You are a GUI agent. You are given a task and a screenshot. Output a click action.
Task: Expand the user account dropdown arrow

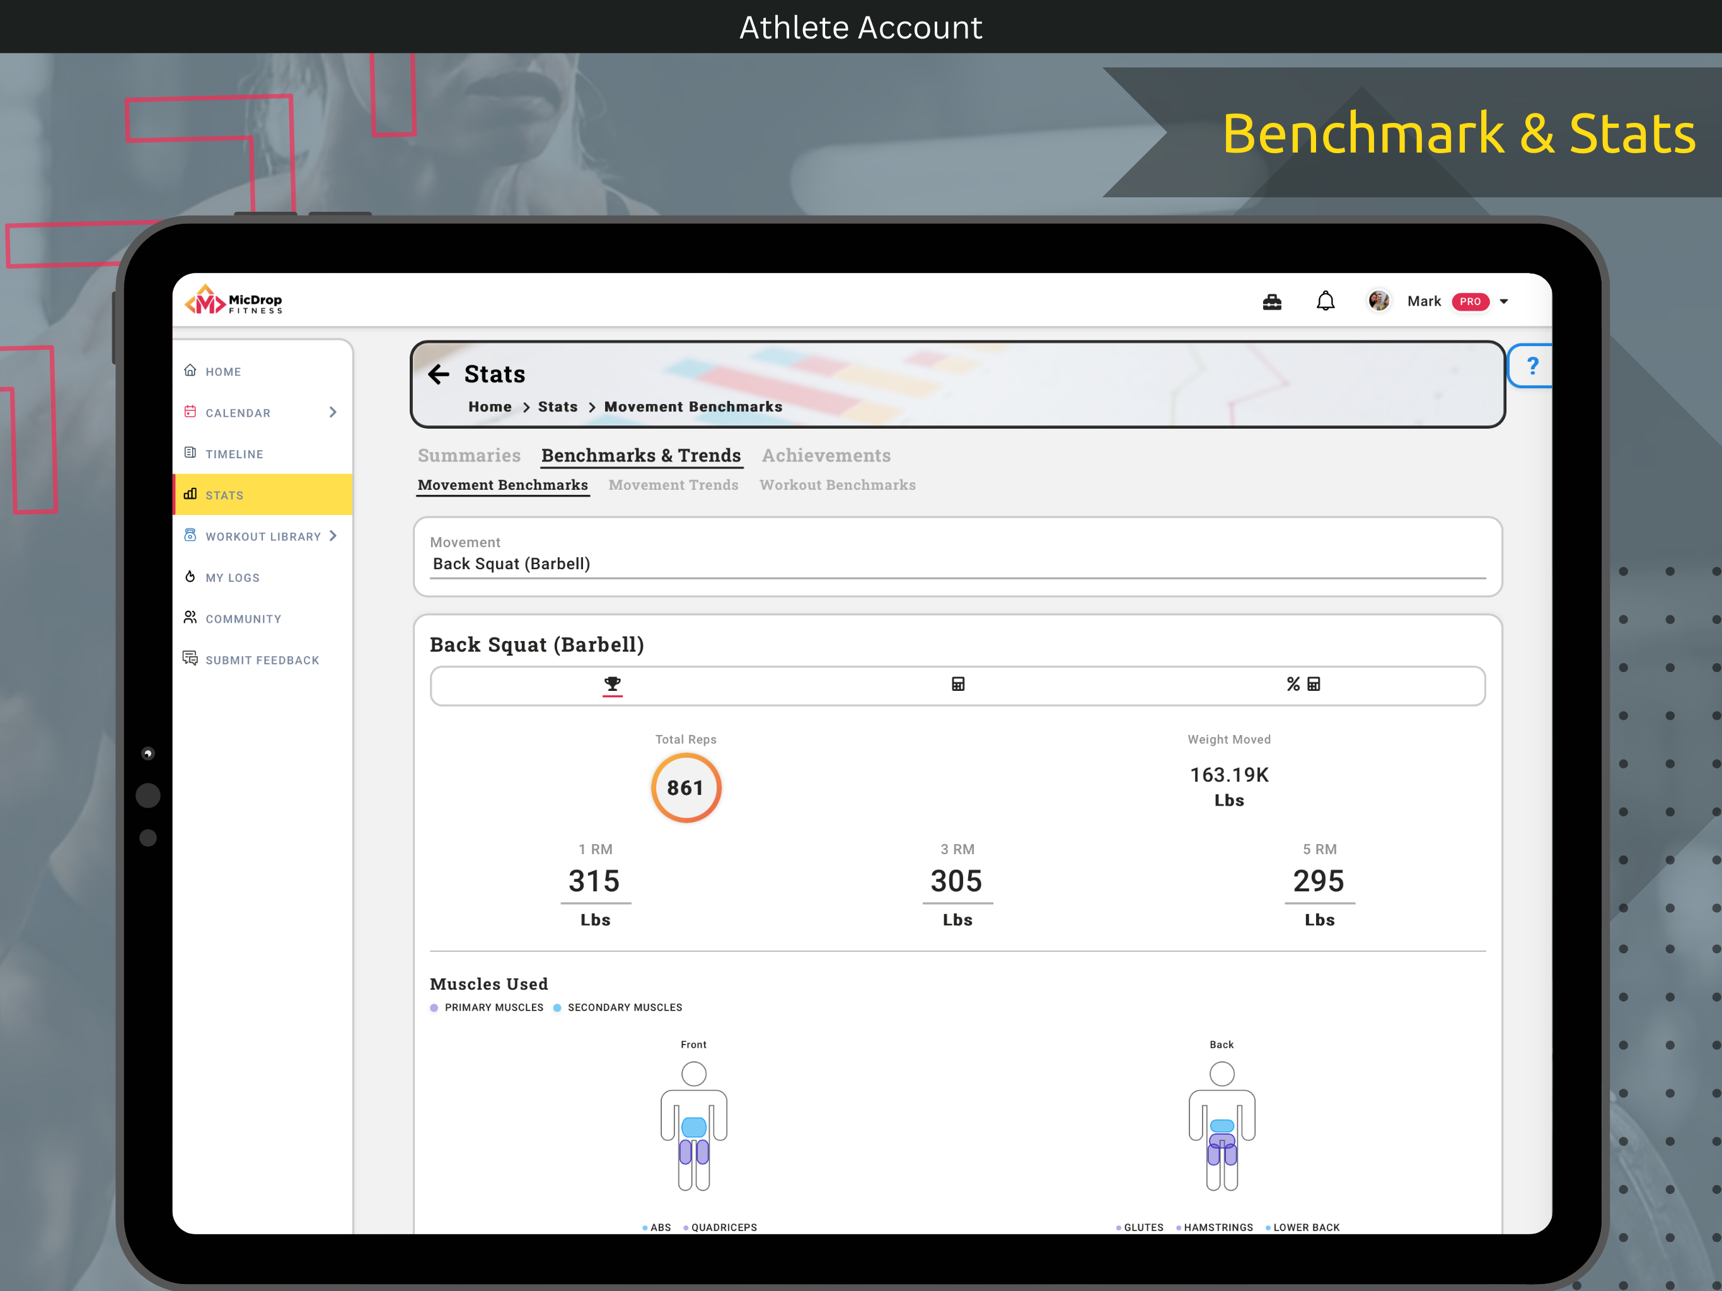pyautogui.click(x=1503, y=301)
